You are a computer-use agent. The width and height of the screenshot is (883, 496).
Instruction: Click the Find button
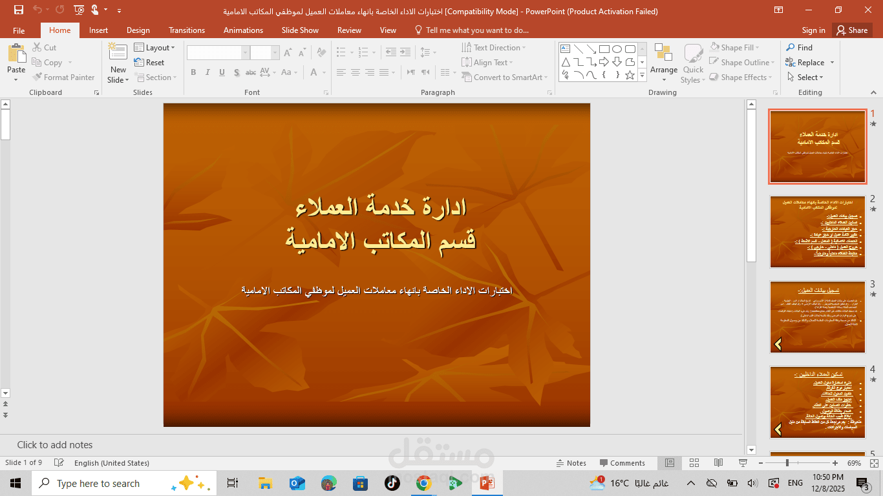799,48
